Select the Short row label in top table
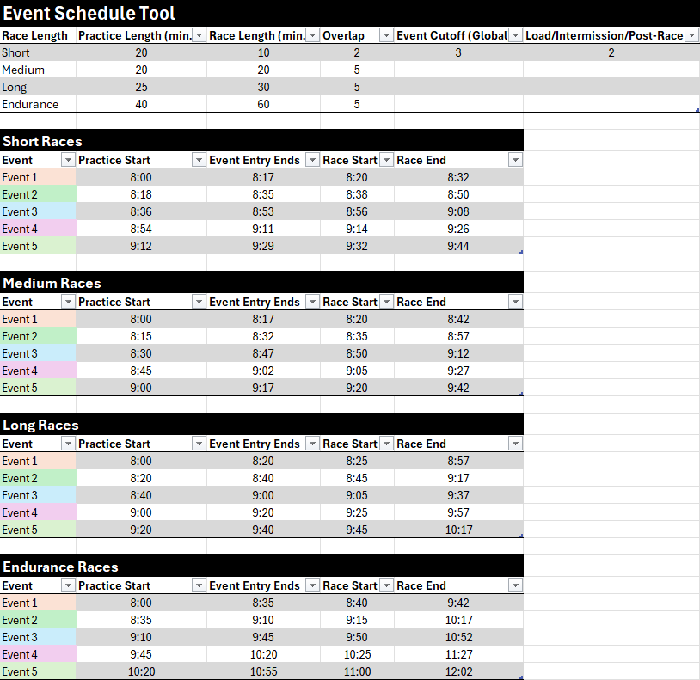Screen dimensions: 700x680 pyautogui.click(x=38, y=52)
